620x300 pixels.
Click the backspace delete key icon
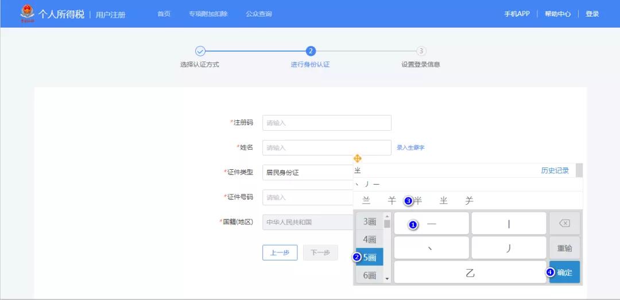click(564, 224)
